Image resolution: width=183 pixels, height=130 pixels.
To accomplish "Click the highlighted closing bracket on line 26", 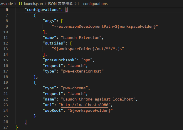I will [26, 122].
